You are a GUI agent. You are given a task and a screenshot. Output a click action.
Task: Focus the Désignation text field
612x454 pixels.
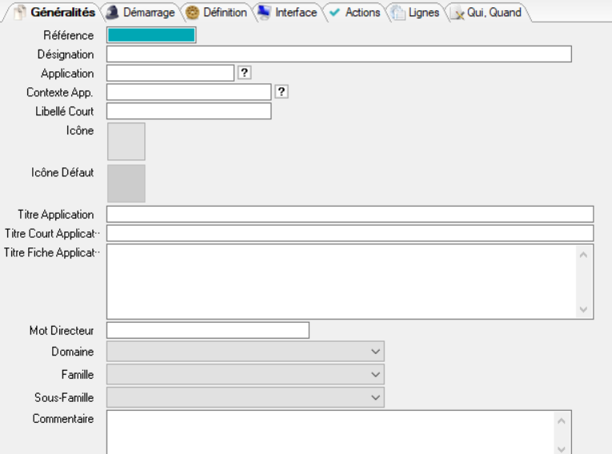[339, 54]
